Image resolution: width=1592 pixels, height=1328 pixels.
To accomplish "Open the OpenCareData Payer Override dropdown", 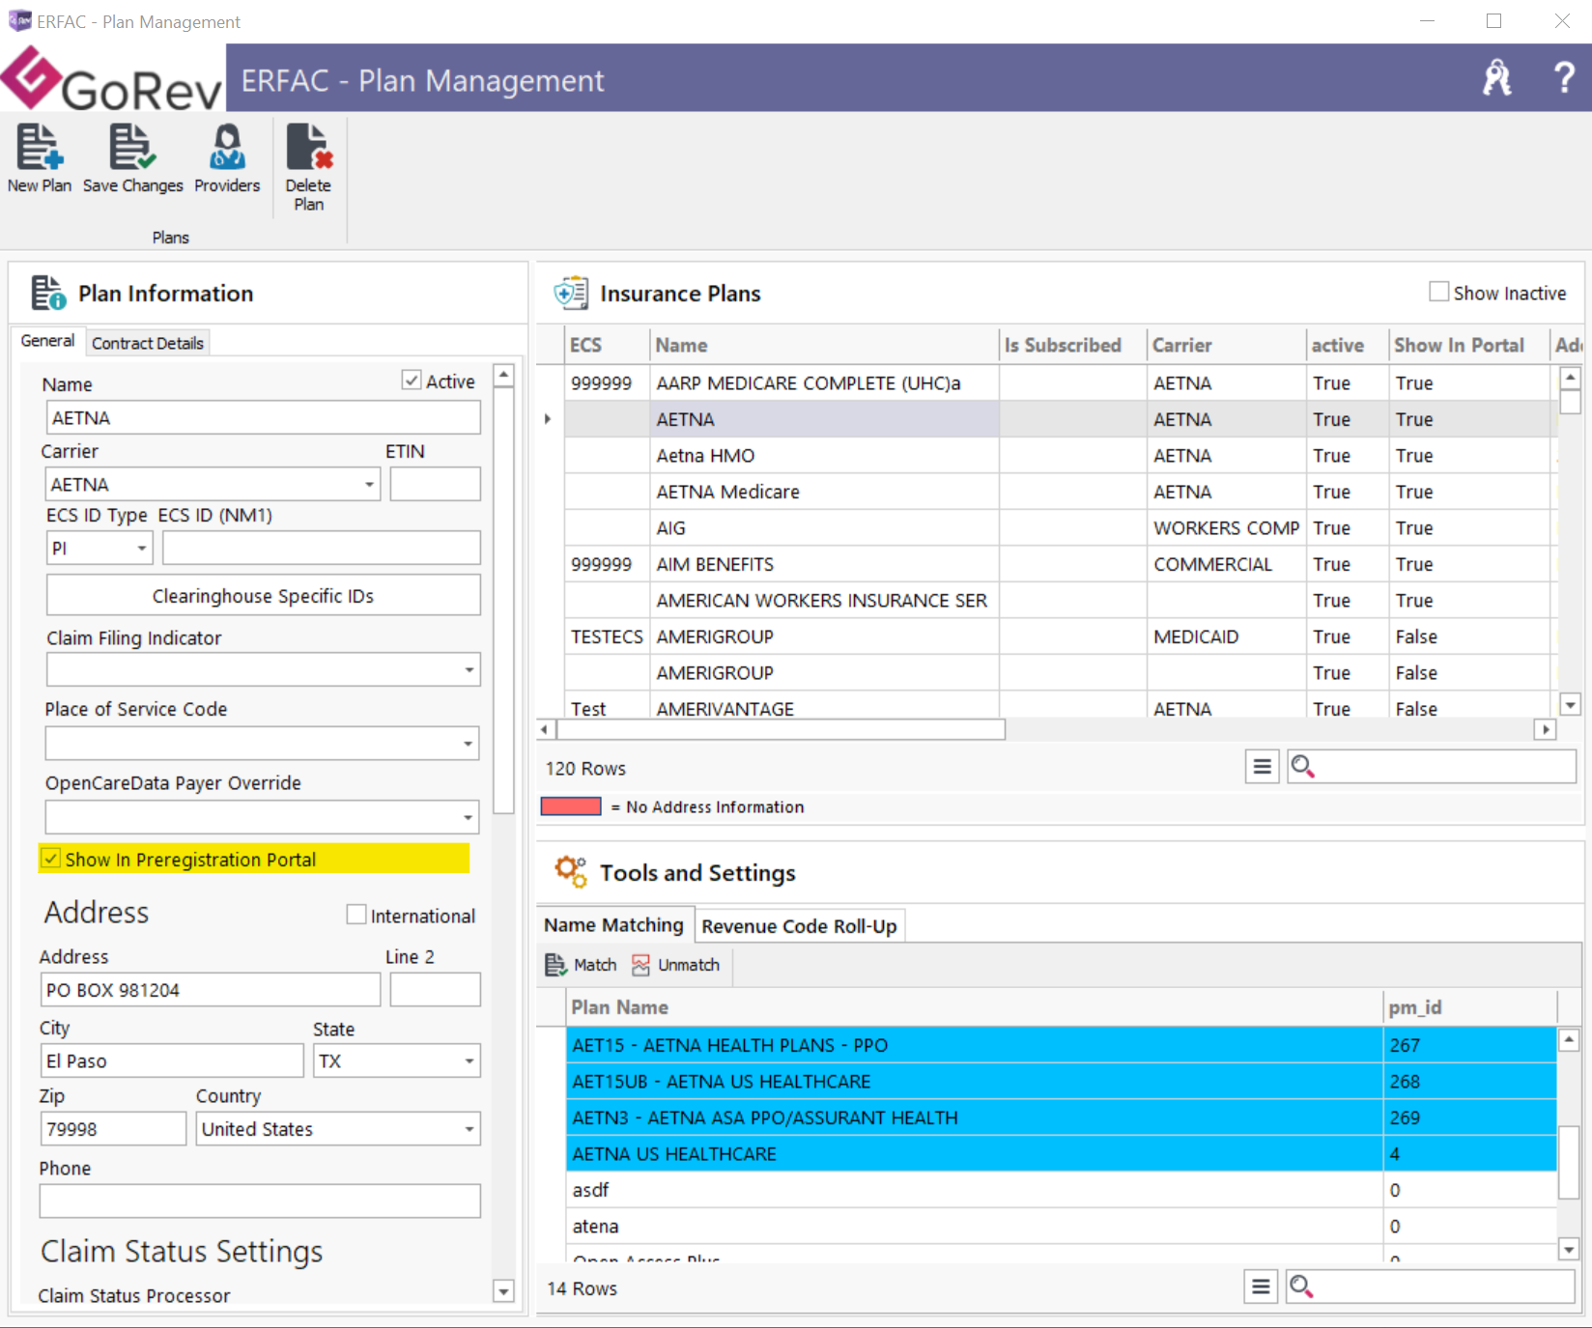I will tap(469, 817).
